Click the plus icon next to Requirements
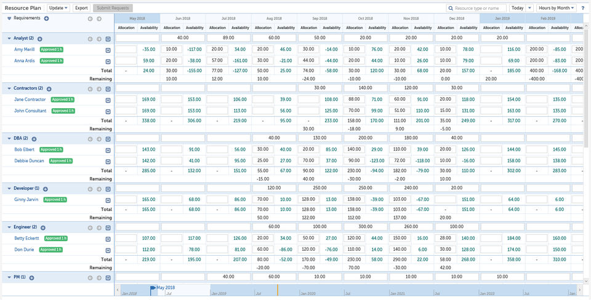591x300 pixels. pyautogui.click(x=46, y=18)
